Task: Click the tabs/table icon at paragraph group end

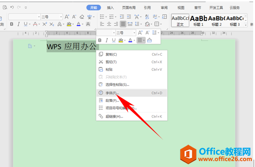Action: 164,17
